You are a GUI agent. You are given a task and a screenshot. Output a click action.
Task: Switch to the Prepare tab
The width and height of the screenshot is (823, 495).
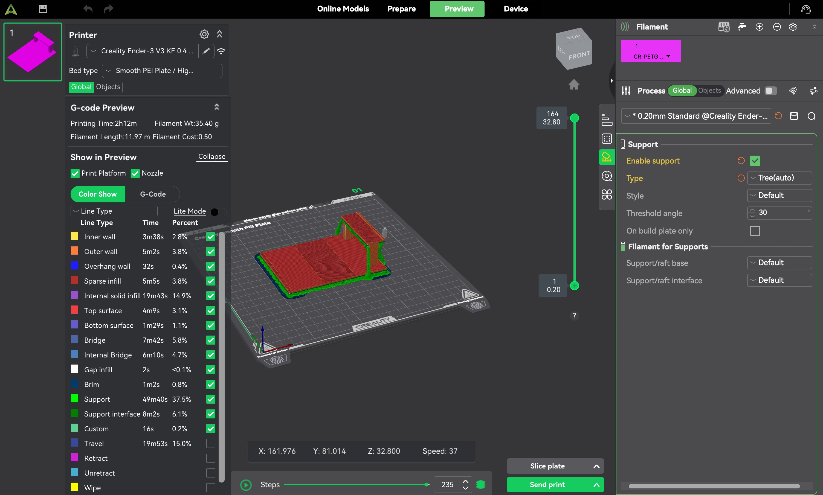[x=401, y=9]
